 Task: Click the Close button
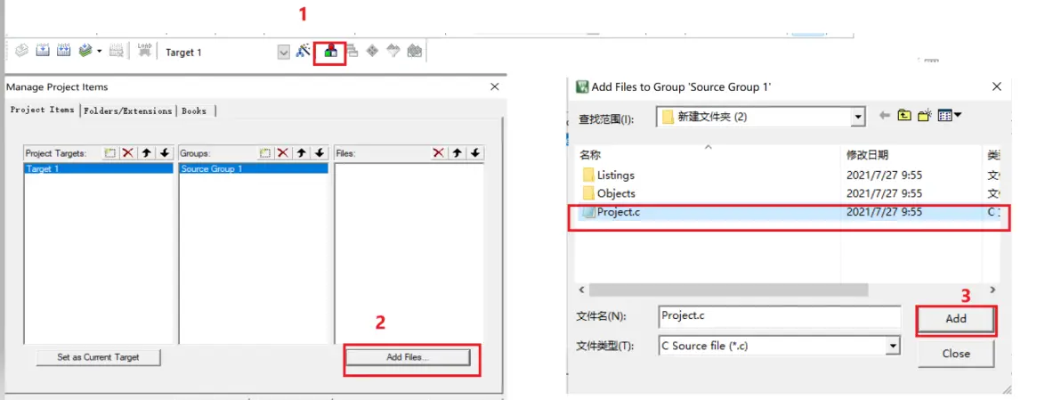[x=956, y=354]
